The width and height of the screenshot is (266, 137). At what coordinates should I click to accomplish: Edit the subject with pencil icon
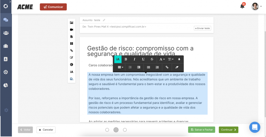[104, 20]
